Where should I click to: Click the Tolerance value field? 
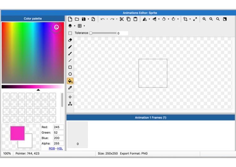[x=122, y=33]
